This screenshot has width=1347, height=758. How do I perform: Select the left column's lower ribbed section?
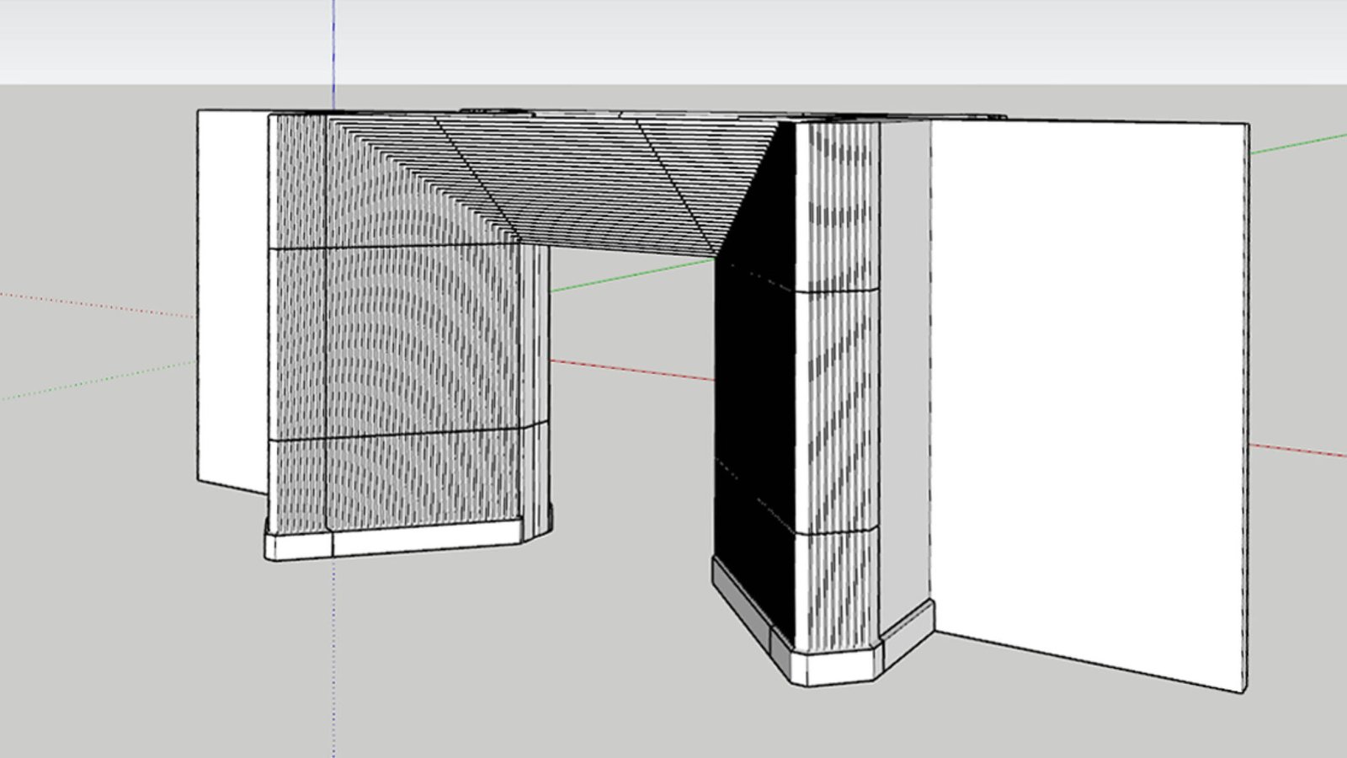pyautogui.click(x=396, y=480)
